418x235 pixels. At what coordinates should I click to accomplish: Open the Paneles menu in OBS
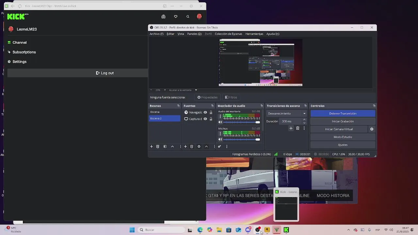click(194, 34)
